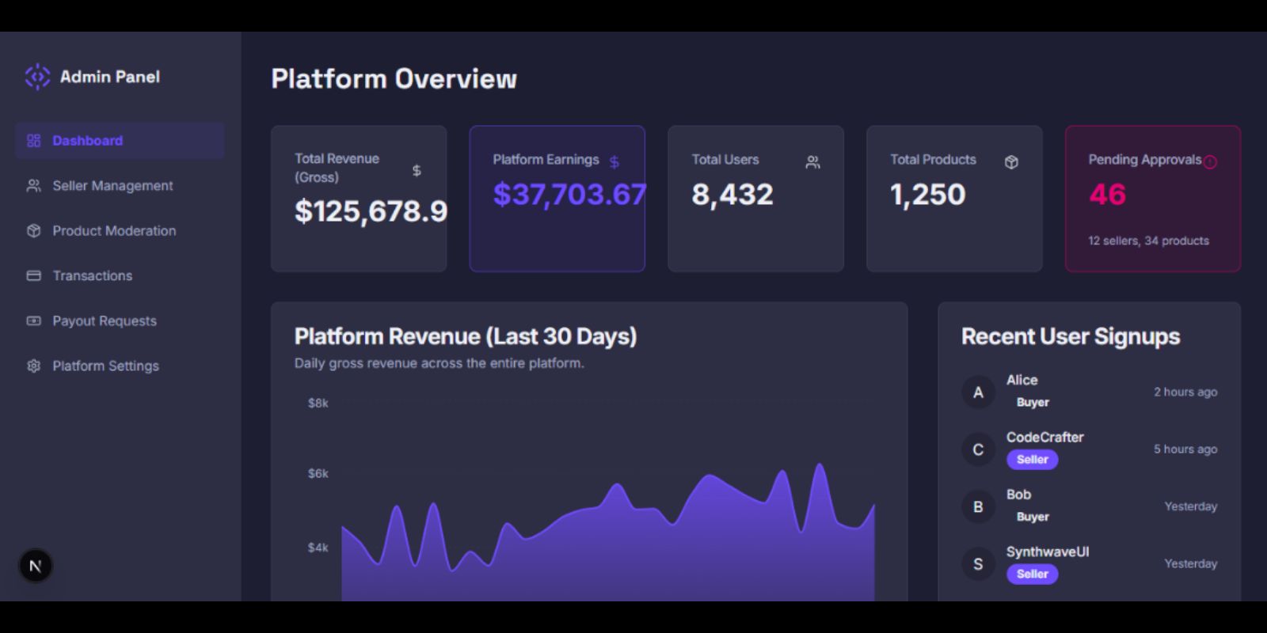Click the alert icon on Pending Approvals card
The width and height of the screenshot is (1267, 633).
[x=1210, y=162]
